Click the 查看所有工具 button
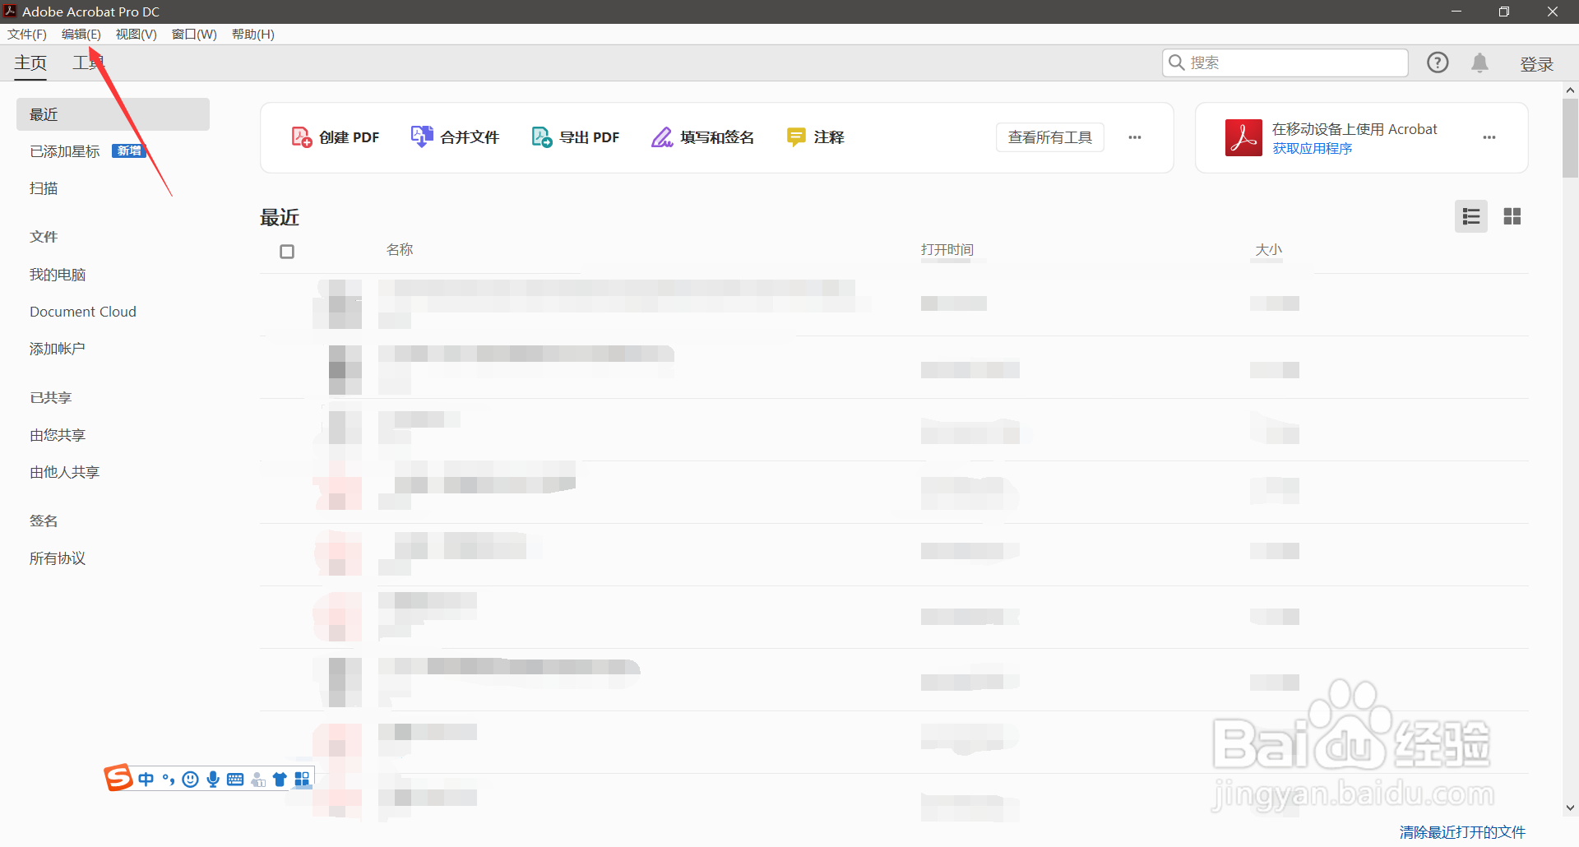This screenshot has width=1579, height=847. click(x=1050, y=137)
